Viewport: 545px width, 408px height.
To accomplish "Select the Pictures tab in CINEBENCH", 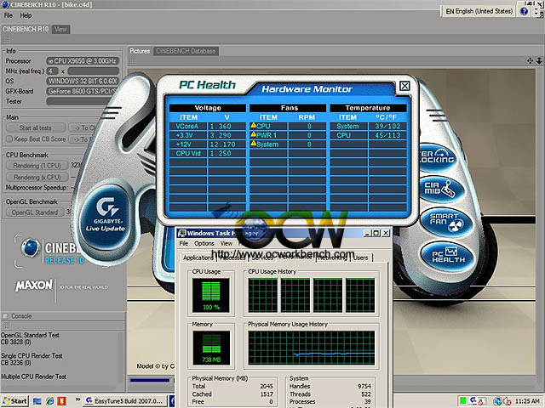I will coord(140,51).
